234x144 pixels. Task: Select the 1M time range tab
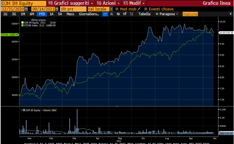coord(23,14)
